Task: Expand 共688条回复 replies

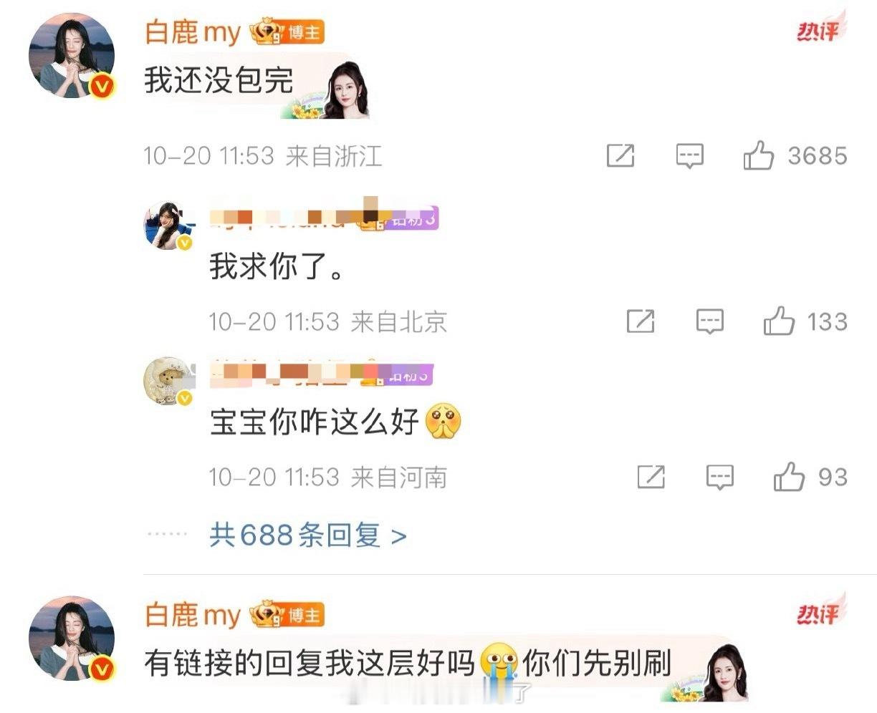Action: pyautogui.click(x=308, y=535)
